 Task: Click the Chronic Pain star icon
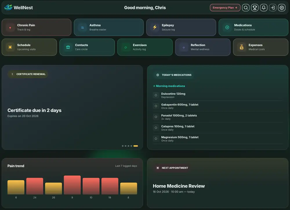coord(10,28)
